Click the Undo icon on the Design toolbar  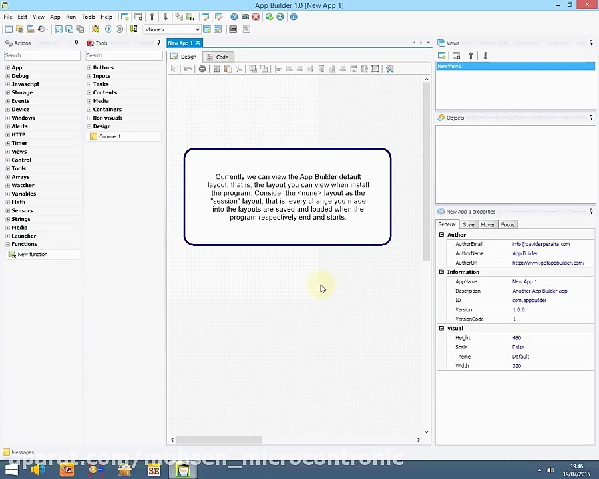click(x=187, y=69)
